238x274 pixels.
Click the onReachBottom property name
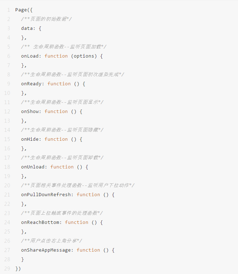[40, 222]
